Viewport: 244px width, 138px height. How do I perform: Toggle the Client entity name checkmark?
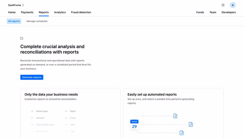[x=32, y=125]
